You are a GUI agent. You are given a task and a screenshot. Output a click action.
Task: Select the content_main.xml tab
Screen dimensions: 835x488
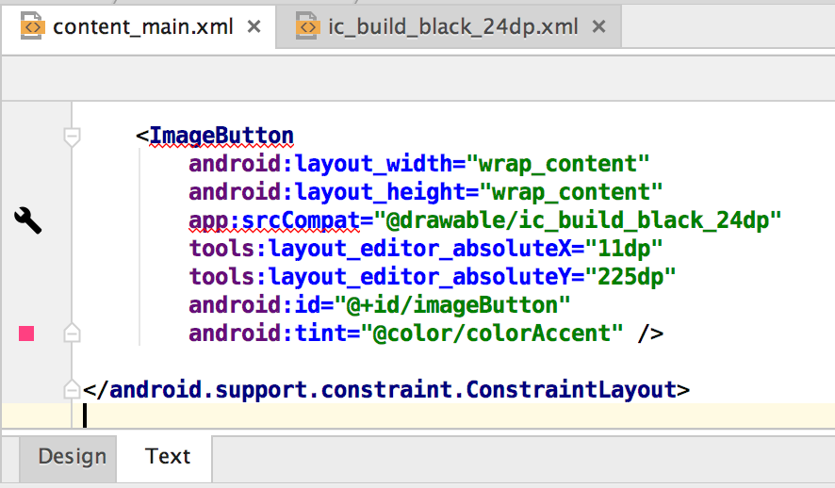(x=143, y=26)
